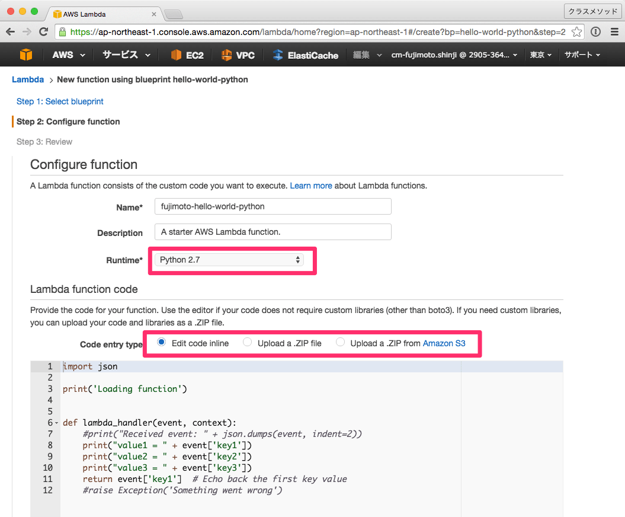Reload the page with the refresh icon
The width and height of the screenshot is (625, 517).
43,32
